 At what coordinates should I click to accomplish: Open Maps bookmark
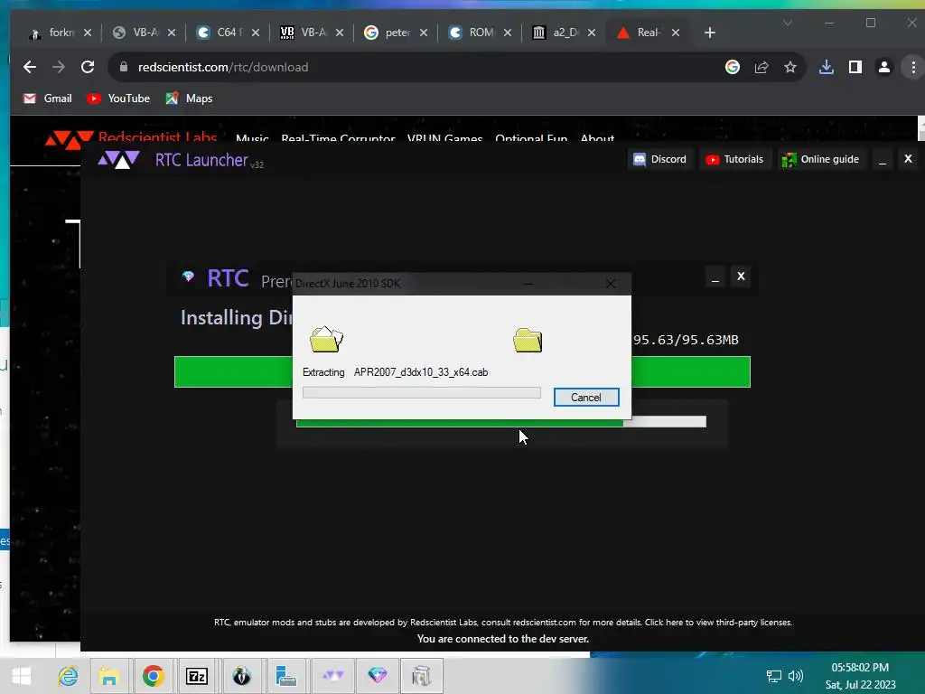(x=189, y=98)
